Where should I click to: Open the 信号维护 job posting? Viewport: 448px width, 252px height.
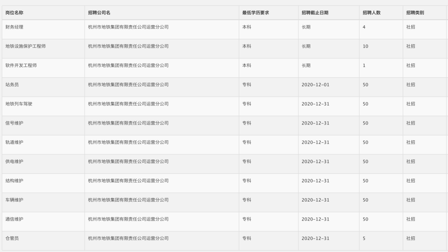pyautogui.click(x=14, y=123)
